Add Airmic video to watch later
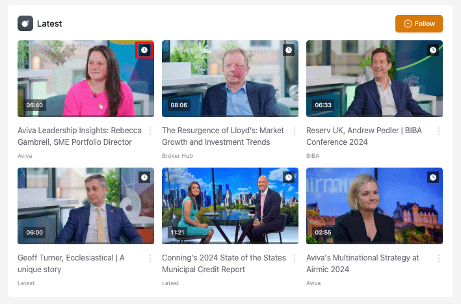The image size is (461, 304). 433,177
